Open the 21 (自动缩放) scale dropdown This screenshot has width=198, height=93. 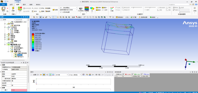(x=69, y=8)
